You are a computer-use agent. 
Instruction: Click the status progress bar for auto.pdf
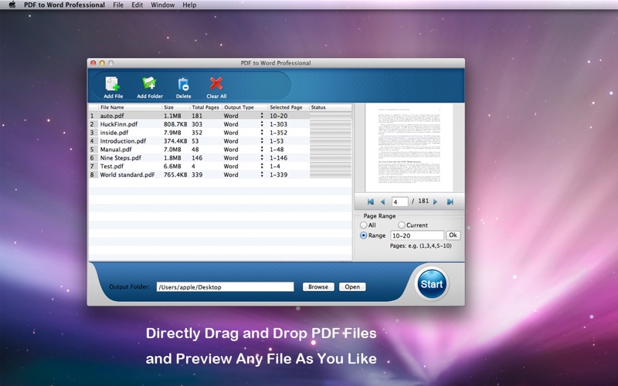click(331, 115)
